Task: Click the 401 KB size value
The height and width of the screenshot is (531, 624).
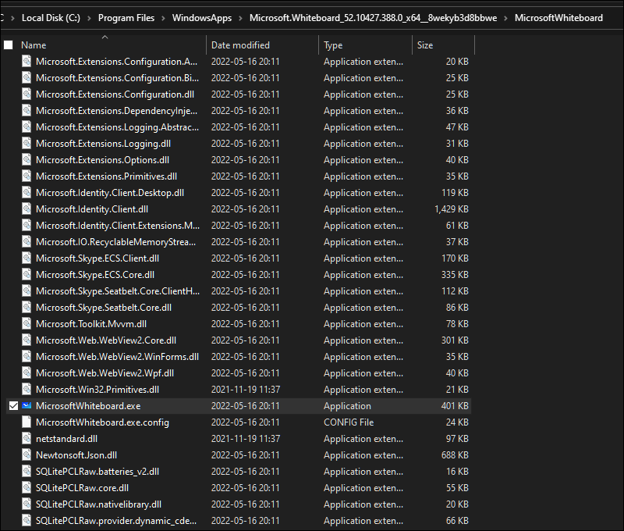Action: point(455,406)
